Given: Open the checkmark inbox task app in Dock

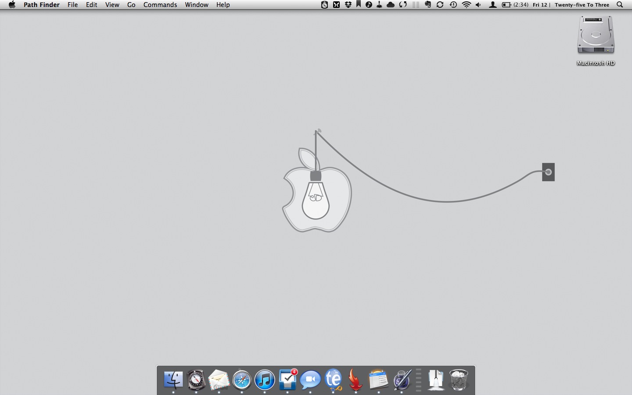Looking at the screenshot, I should (x=288, y=380).
